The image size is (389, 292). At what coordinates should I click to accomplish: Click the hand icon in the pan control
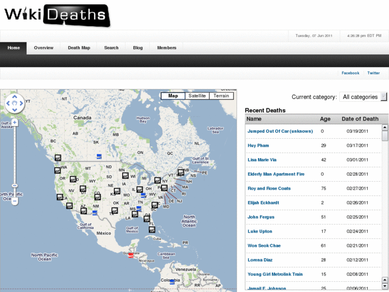pyautogui.click(x=14, y=103)
